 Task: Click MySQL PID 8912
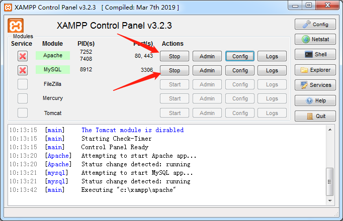[86, 69]
